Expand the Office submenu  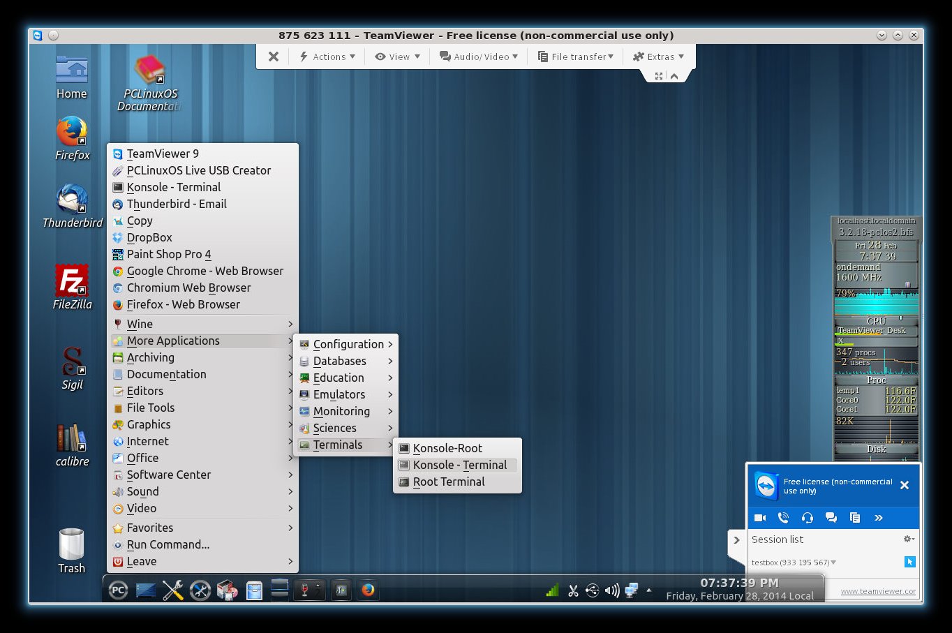click(202, 458)
